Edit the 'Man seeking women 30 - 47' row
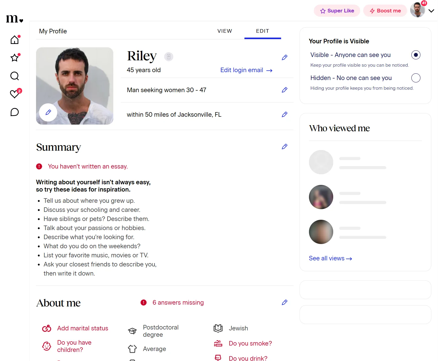The image size is (438, 361). (x=284, y=90)
